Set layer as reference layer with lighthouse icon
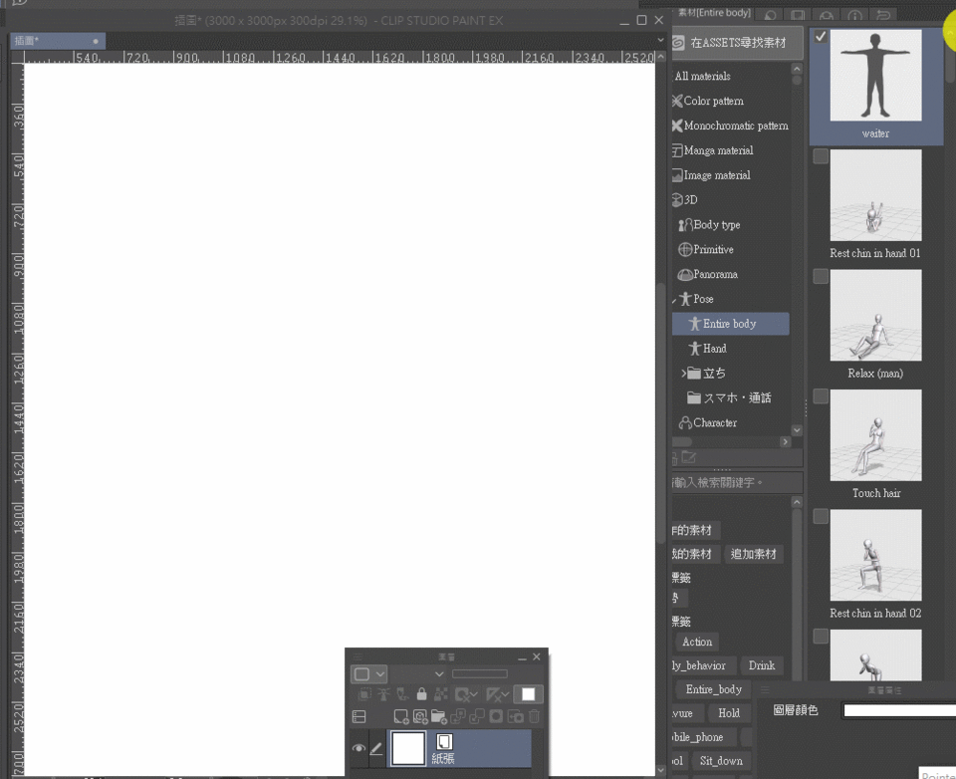The width and height of the screenshot is (956, 779). (x=383, y=693)
